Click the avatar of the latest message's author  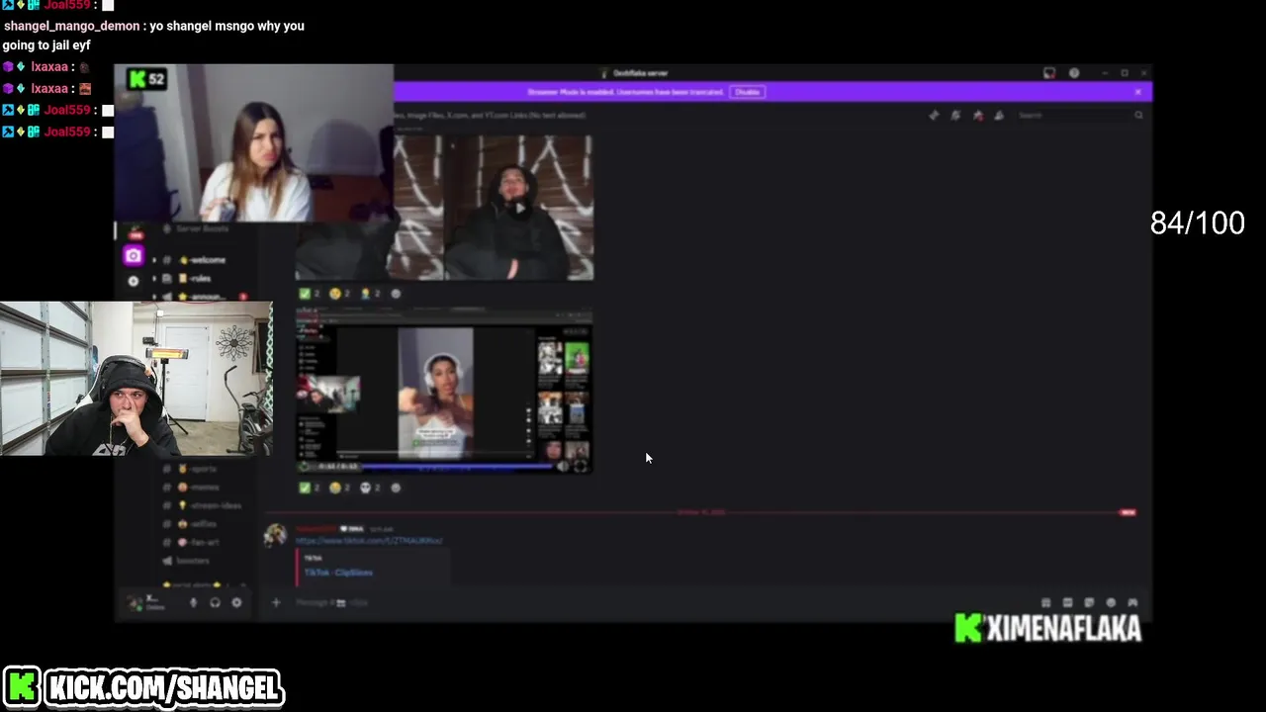point(275,536)
